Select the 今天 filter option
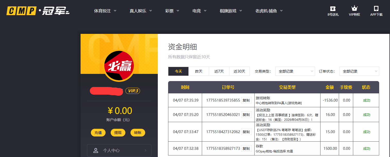 [x=178, y=71]
